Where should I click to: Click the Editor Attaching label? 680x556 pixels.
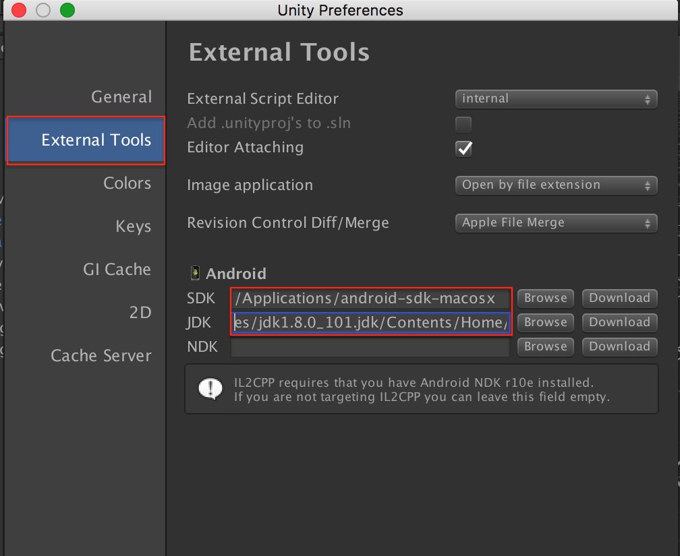tap(245, 148)
